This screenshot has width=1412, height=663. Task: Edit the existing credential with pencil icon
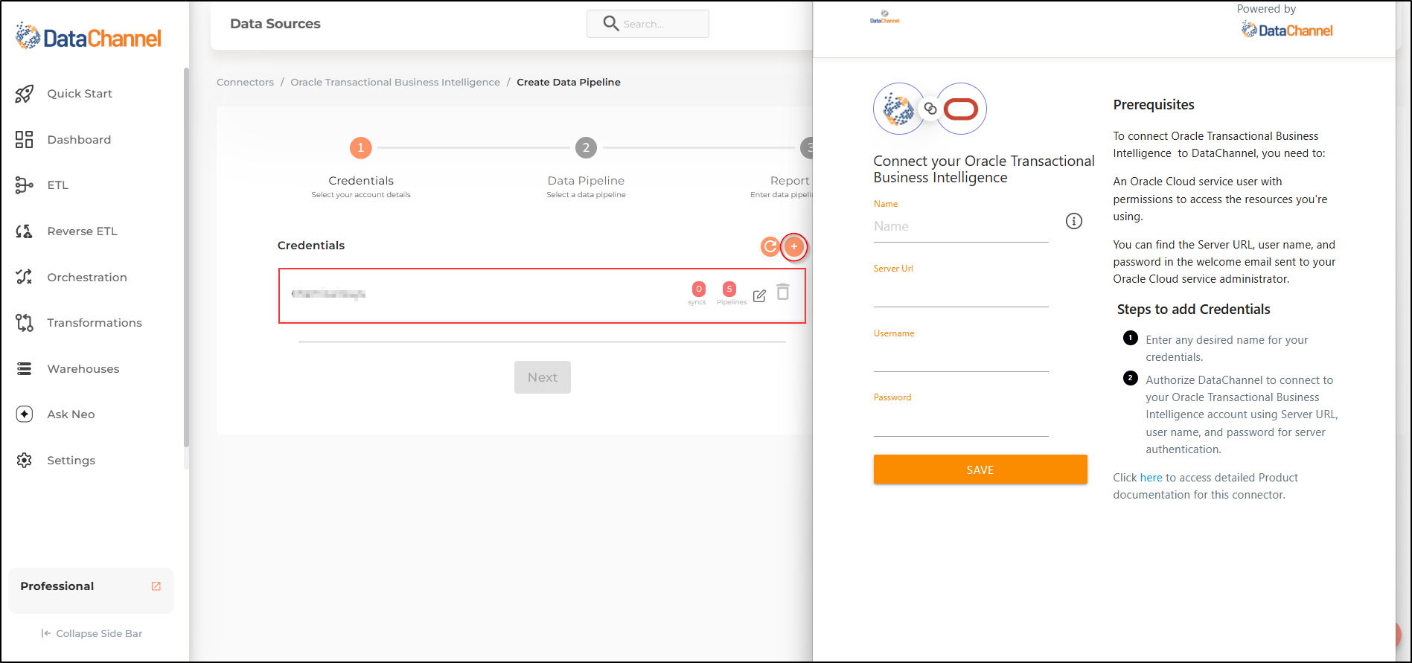[x=759, y=295]
